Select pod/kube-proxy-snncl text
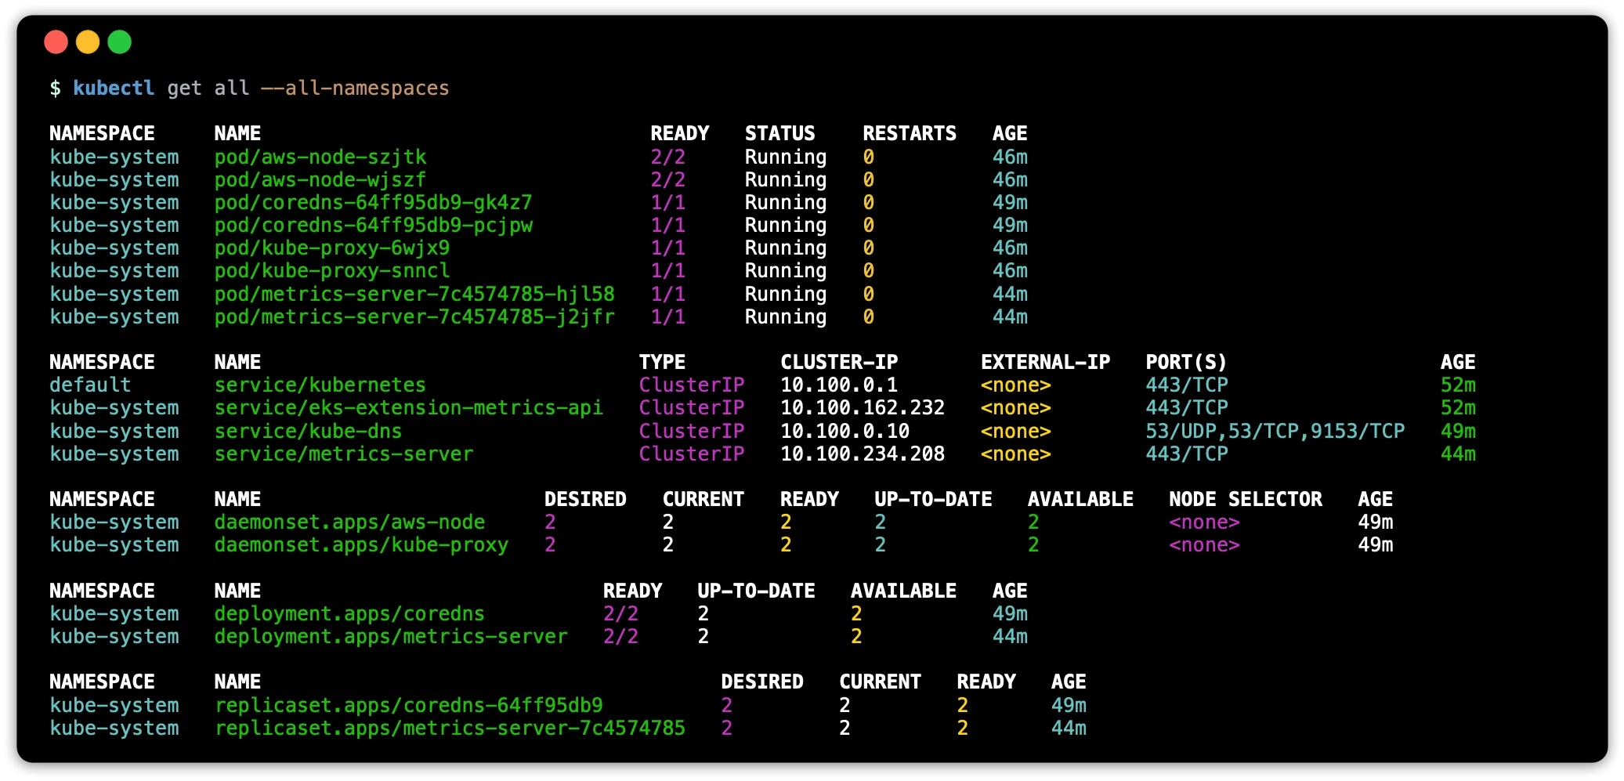The width and height of the screenshot is (1624, 781). pyautogui.click(x=332, y=270)
